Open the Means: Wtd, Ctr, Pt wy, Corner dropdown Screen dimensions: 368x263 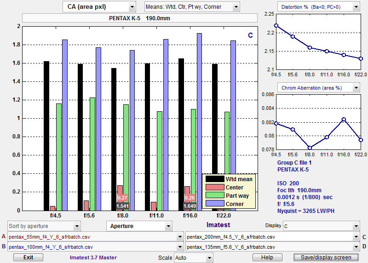(192, 7)
